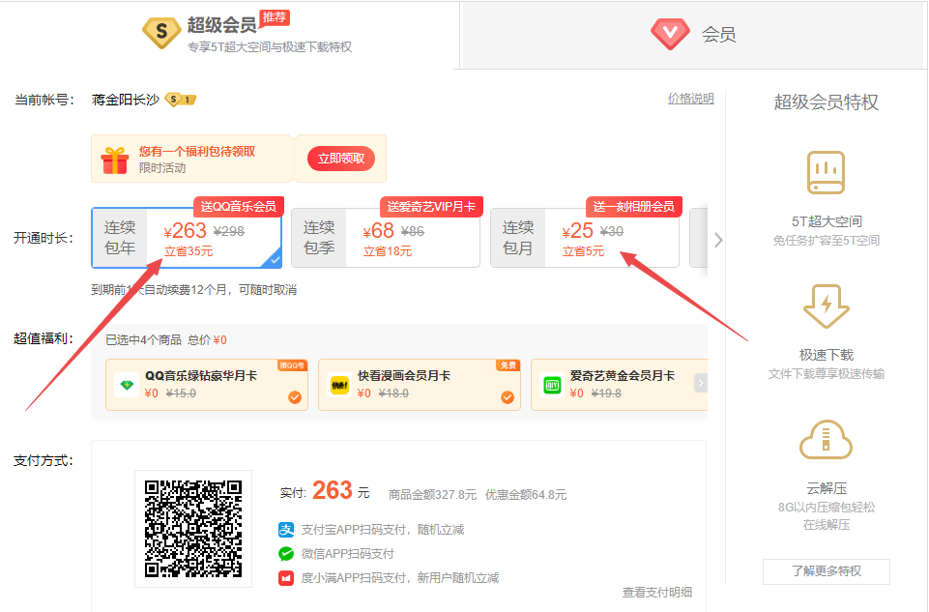Click the 超级会员特权 heading
The image size is (929, 612).
[826, 102]
